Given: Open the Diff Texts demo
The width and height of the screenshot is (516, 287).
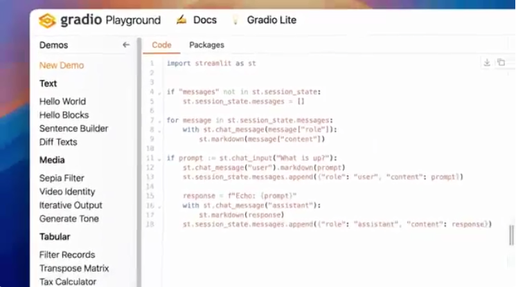Looking at the screenshot, I should pos(58,142).
